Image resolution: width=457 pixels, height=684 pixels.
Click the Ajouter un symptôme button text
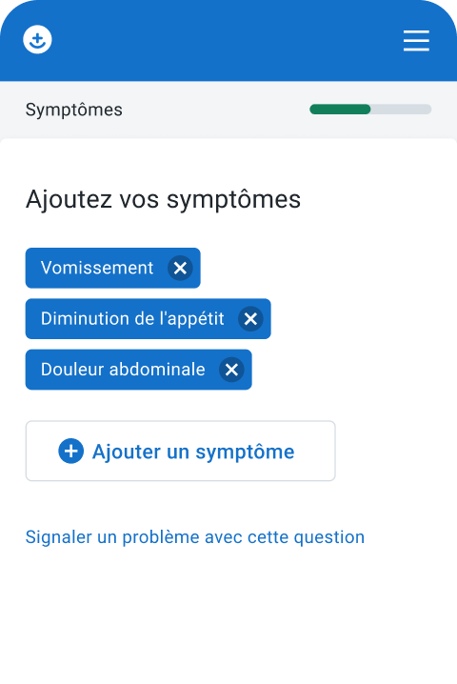[x=193, y=452]
